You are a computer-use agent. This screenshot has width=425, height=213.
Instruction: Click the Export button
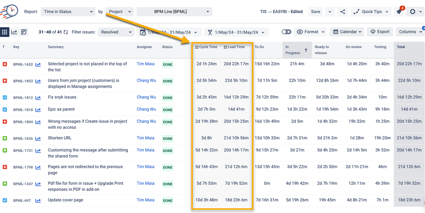380,32
